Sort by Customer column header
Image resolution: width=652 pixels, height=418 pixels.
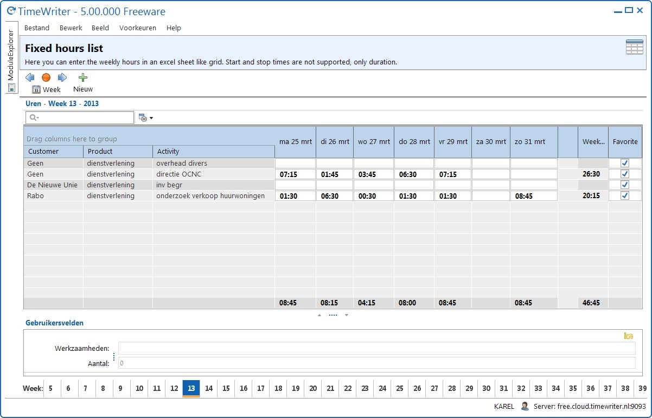pos(53,151)
